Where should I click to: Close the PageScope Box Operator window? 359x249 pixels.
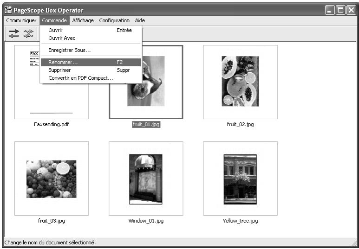(351, 10)
